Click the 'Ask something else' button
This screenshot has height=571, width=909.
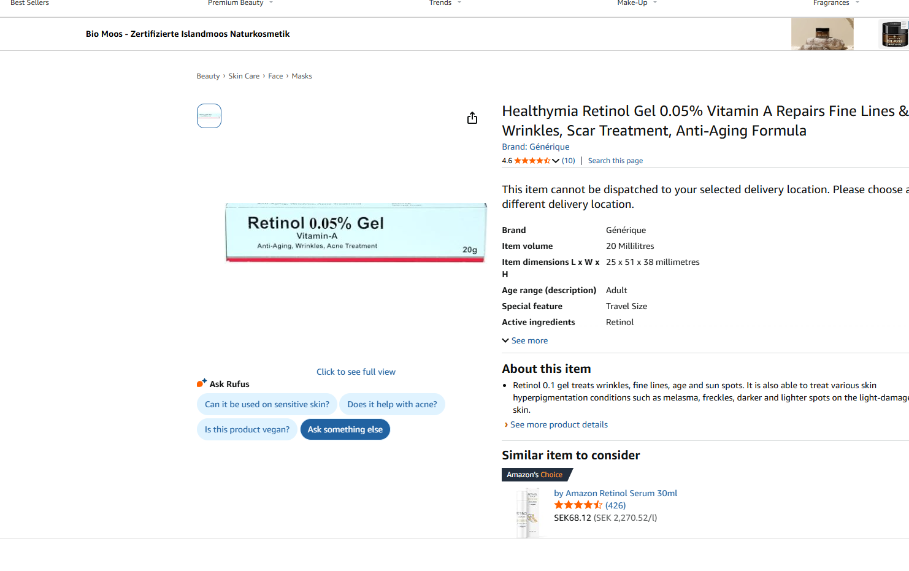pos(345,429)
